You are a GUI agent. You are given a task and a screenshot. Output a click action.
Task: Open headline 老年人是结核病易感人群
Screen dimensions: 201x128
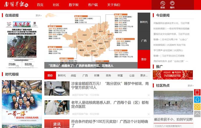click(110, 104)
